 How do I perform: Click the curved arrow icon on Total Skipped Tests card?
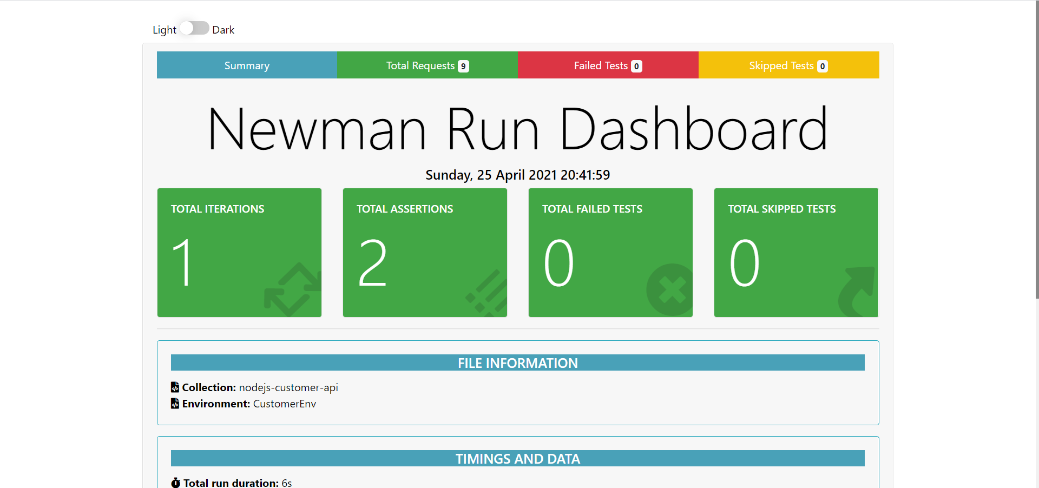click(x=856, y=292)
